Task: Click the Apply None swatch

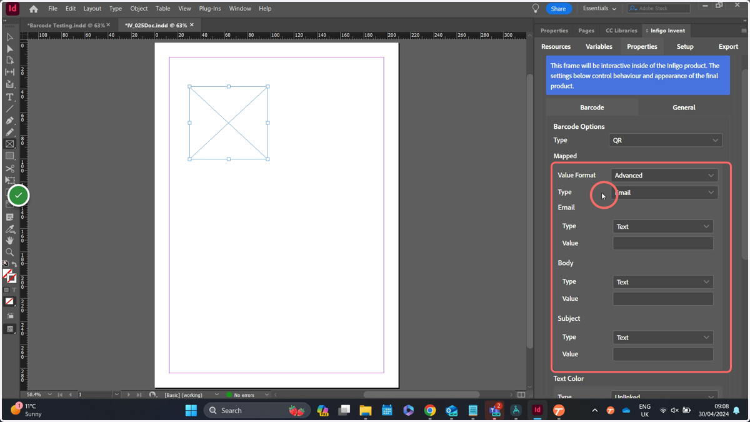Action: pos(9,302)
